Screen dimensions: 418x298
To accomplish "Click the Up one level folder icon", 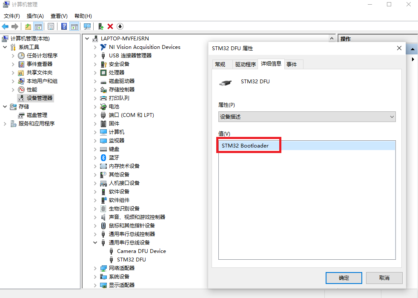I will click(28, 26).
